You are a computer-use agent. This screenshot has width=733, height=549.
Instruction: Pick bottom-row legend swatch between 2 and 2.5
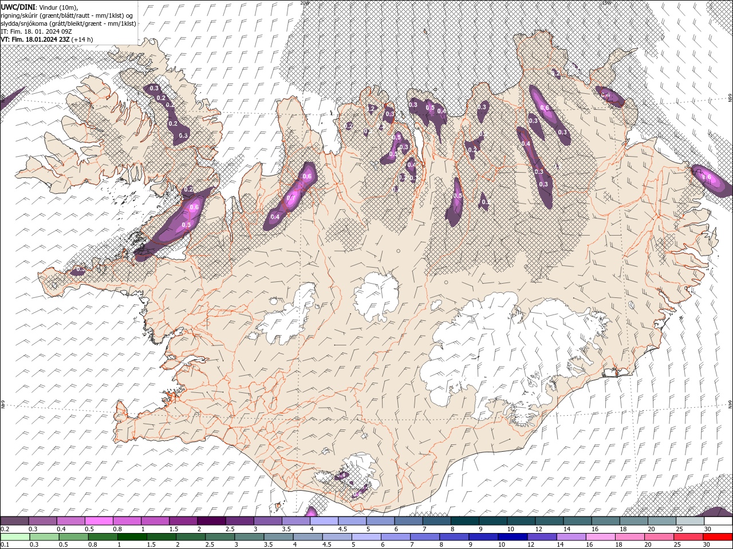point(191,536)
